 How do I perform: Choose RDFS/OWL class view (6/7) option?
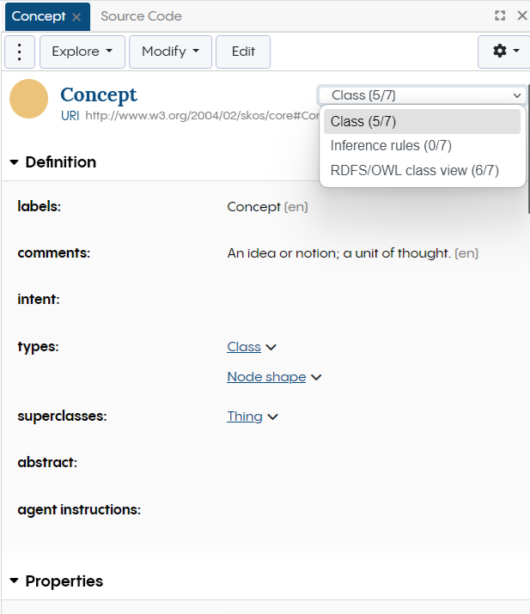(423, 170)
